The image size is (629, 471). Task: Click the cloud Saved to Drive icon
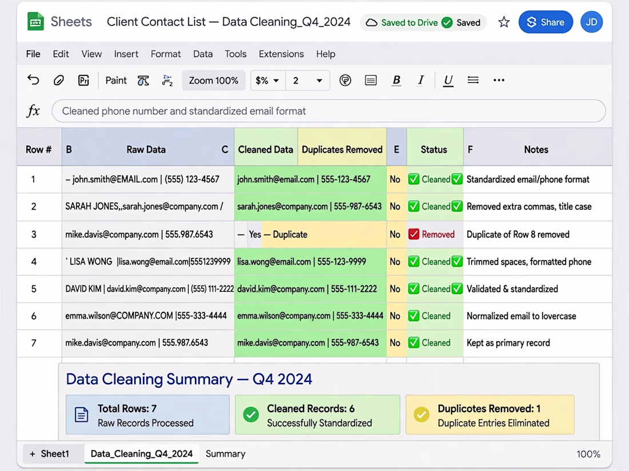pos(372,22)
